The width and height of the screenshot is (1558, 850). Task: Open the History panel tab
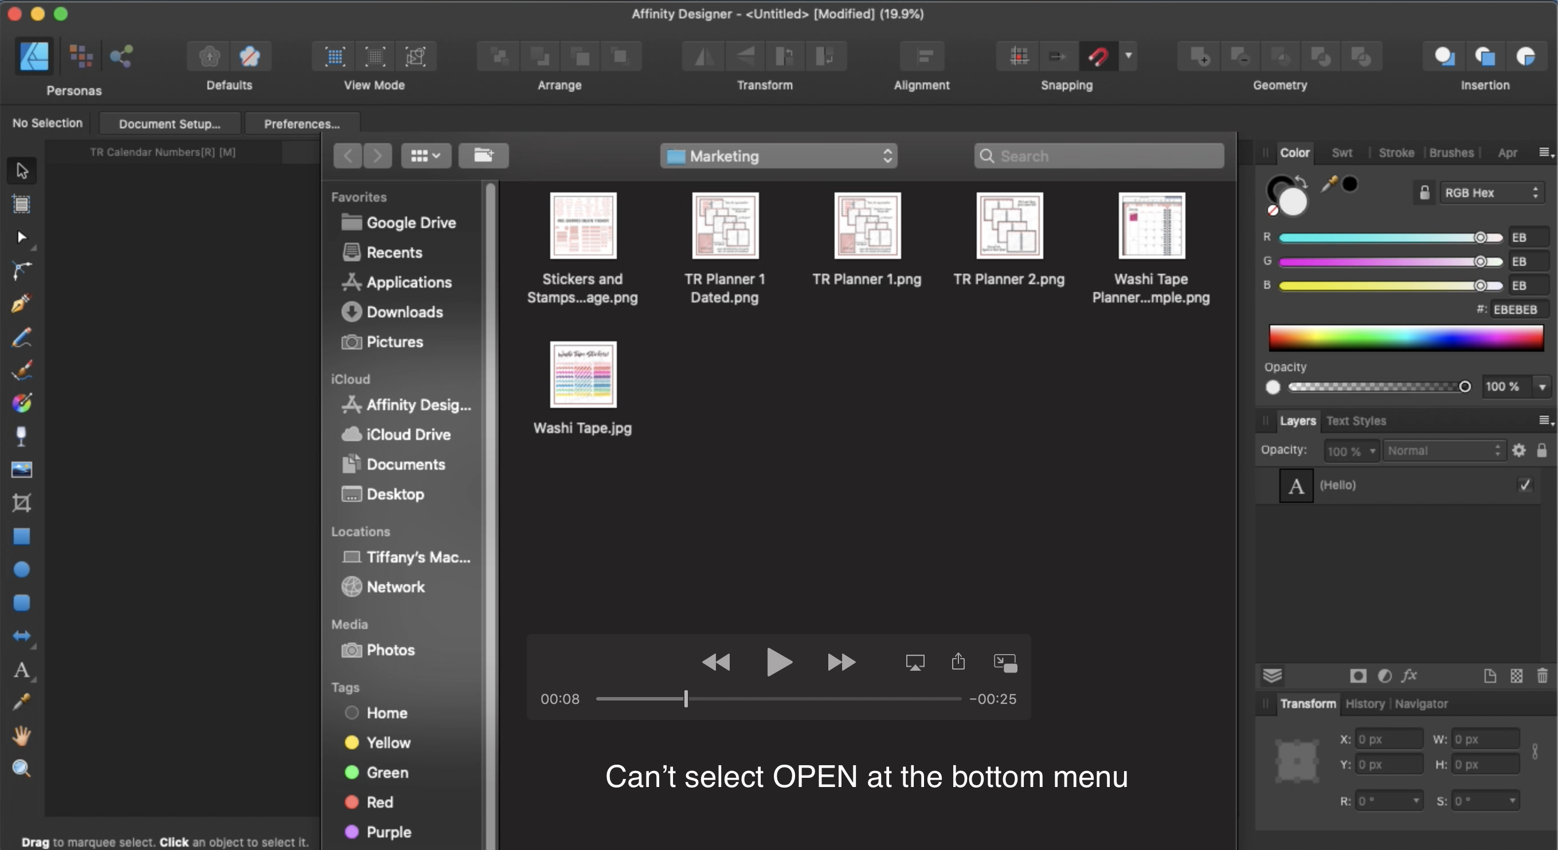(x=1364, y=704)
